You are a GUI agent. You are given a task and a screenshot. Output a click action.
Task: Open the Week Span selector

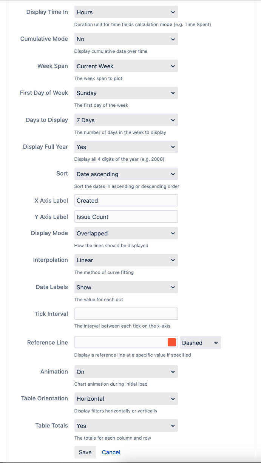click(126, 66)
